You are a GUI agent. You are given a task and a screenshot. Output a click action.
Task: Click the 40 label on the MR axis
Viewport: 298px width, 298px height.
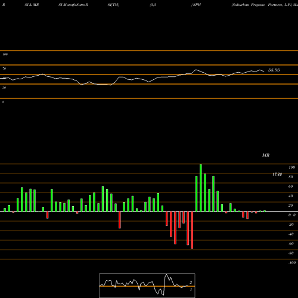pyautogui.click(x=291, y=196)
